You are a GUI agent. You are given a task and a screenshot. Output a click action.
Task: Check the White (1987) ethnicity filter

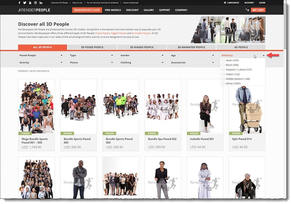point(223,84)
